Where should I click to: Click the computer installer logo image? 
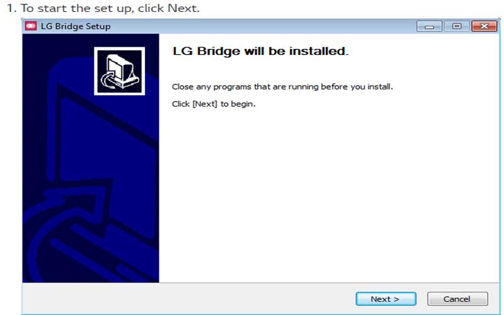(x=119, y=71)
